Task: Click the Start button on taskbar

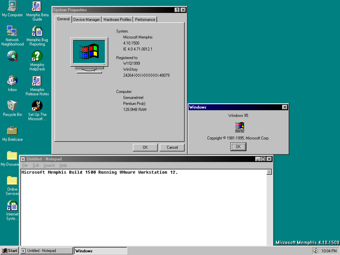Action: coord(10,251)
